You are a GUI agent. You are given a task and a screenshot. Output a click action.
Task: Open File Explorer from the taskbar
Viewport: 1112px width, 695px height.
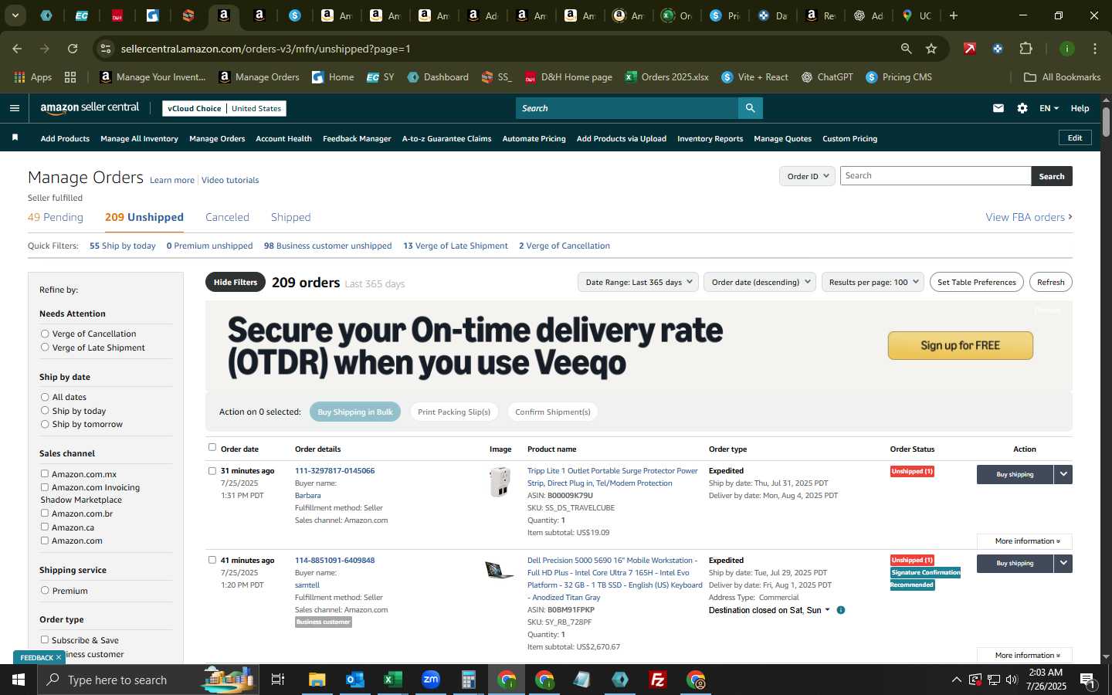click(317, 680)
